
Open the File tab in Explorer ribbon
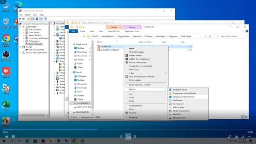[74, 31]
